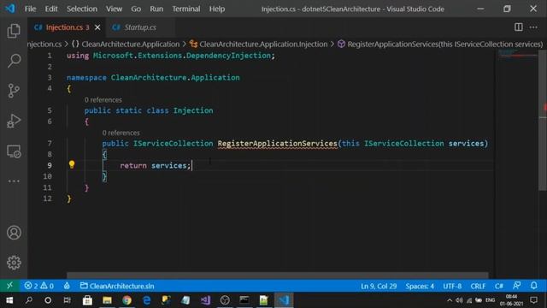This screenshot has width=547, height=308.
Task: Click the vertical editor scrollbar
Action: point(543,121)
